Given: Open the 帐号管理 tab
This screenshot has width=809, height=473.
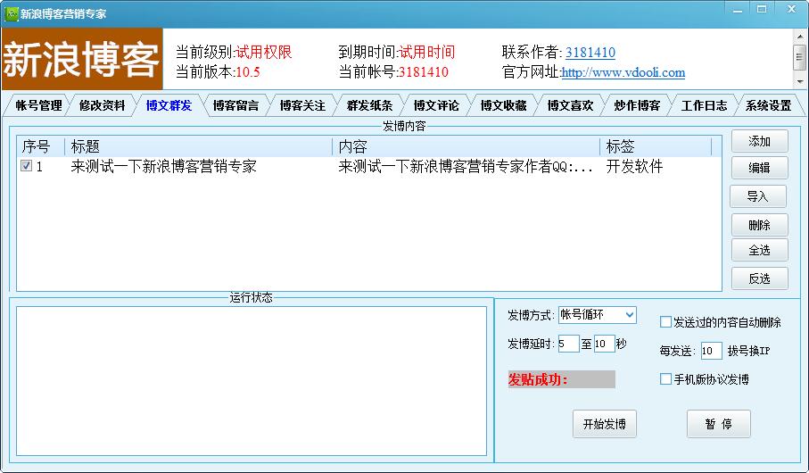Looking at the screenshot, I should pyautogui.click(x=38, y=105).
